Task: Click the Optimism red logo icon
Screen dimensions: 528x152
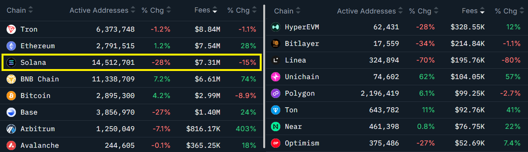Action: [x=275, y=143]
